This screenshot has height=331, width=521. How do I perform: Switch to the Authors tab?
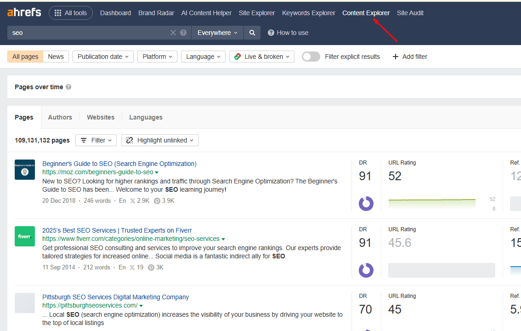click(60, 117)
